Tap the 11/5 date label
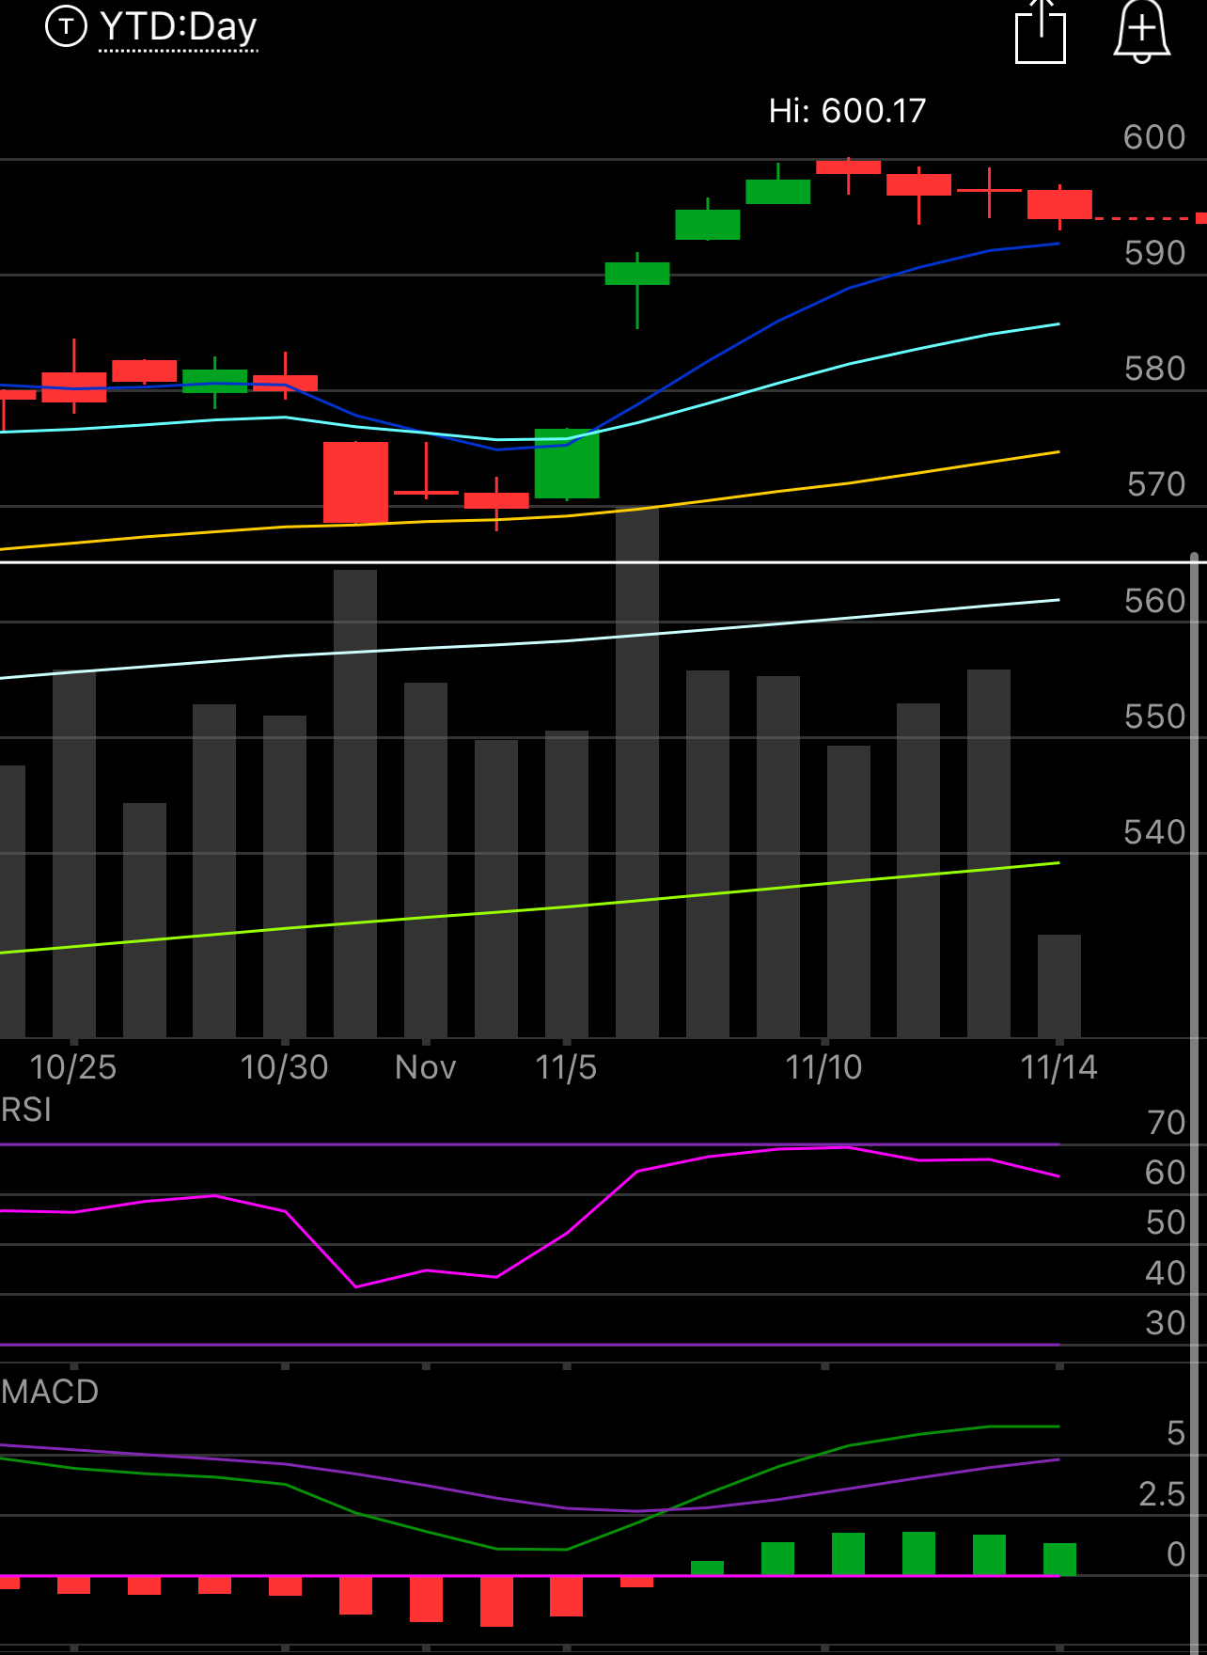Image resolution: width=1207 pixels, height=1655 pixels. point(566,1067)
